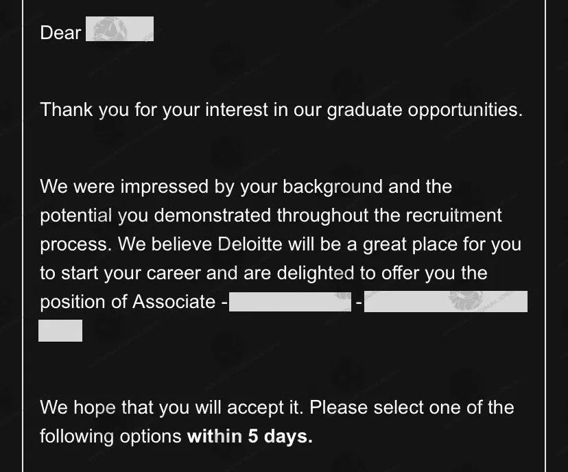The image size is (568, 472).
Task: Select the word "background"
Action: [333, 187]
